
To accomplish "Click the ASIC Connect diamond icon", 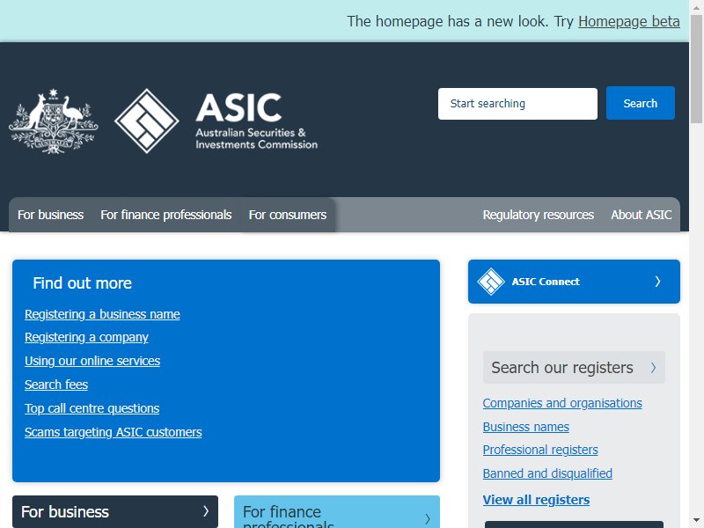I will tap(491, 282).
